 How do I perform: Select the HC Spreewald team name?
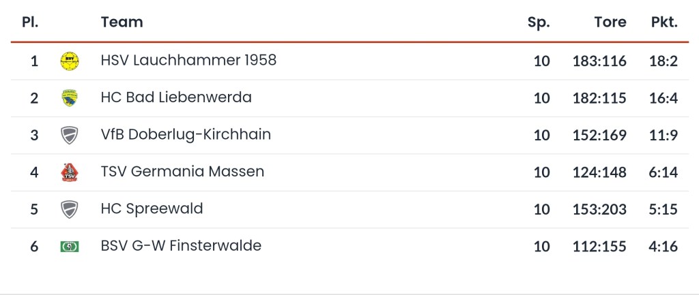[x=152, y=208]
